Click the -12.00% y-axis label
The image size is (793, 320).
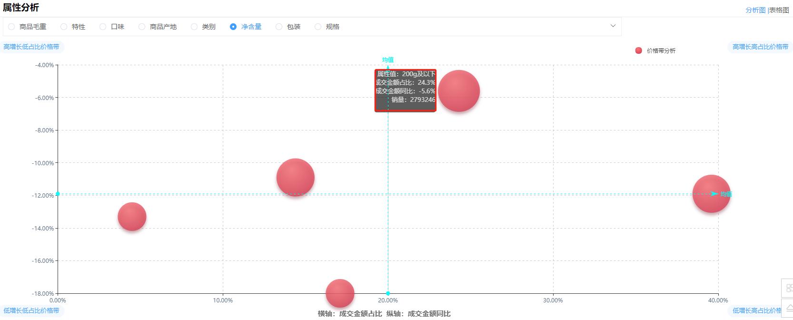(x=43, y=196)
